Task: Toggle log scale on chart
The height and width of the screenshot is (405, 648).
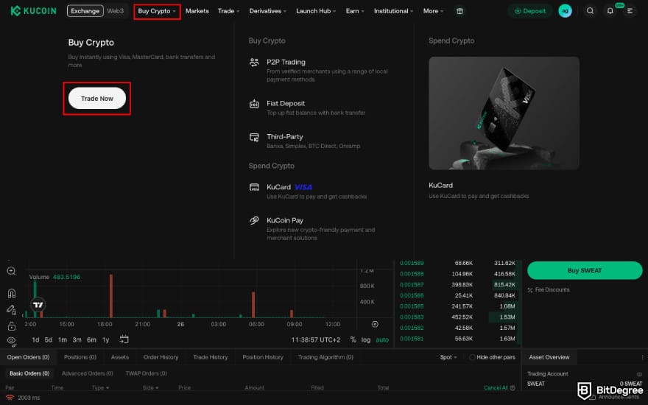Action: pyautogui.click(x=366, y=339)
